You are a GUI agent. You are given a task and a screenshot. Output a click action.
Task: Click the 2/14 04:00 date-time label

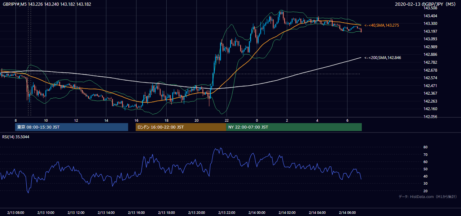(317, 213)
